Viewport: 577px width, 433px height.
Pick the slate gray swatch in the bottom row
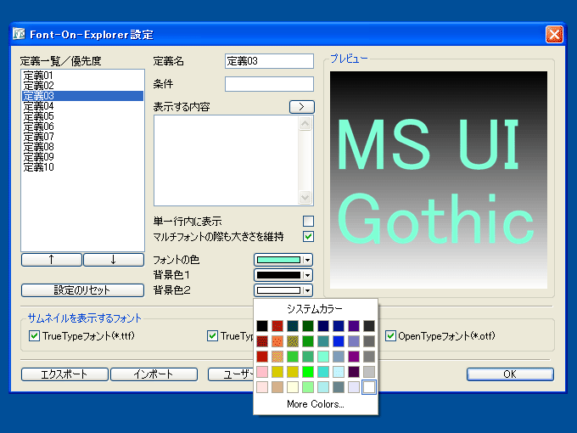tap(339, 387)
